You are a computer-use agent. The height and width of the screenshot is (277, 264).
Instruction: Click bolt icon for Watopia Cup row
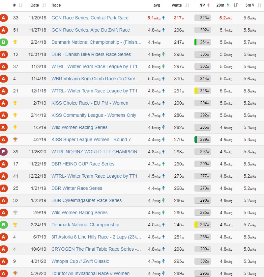(x=163, y=261)
